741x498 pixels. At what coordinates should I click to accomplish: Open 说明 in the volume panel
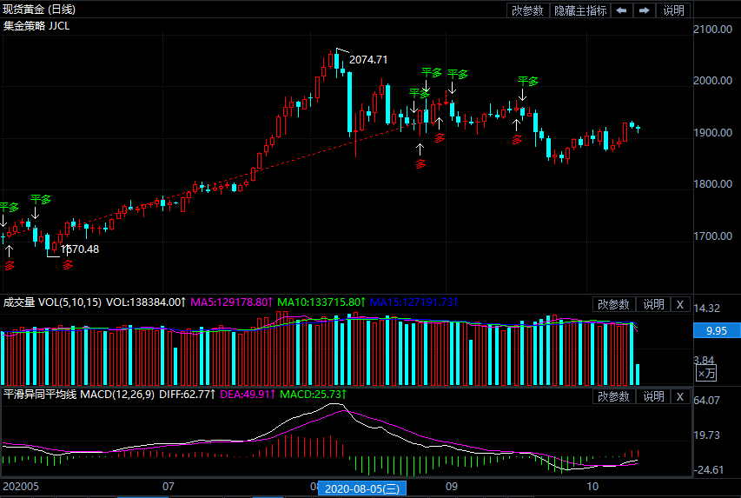tap(653, 304)
